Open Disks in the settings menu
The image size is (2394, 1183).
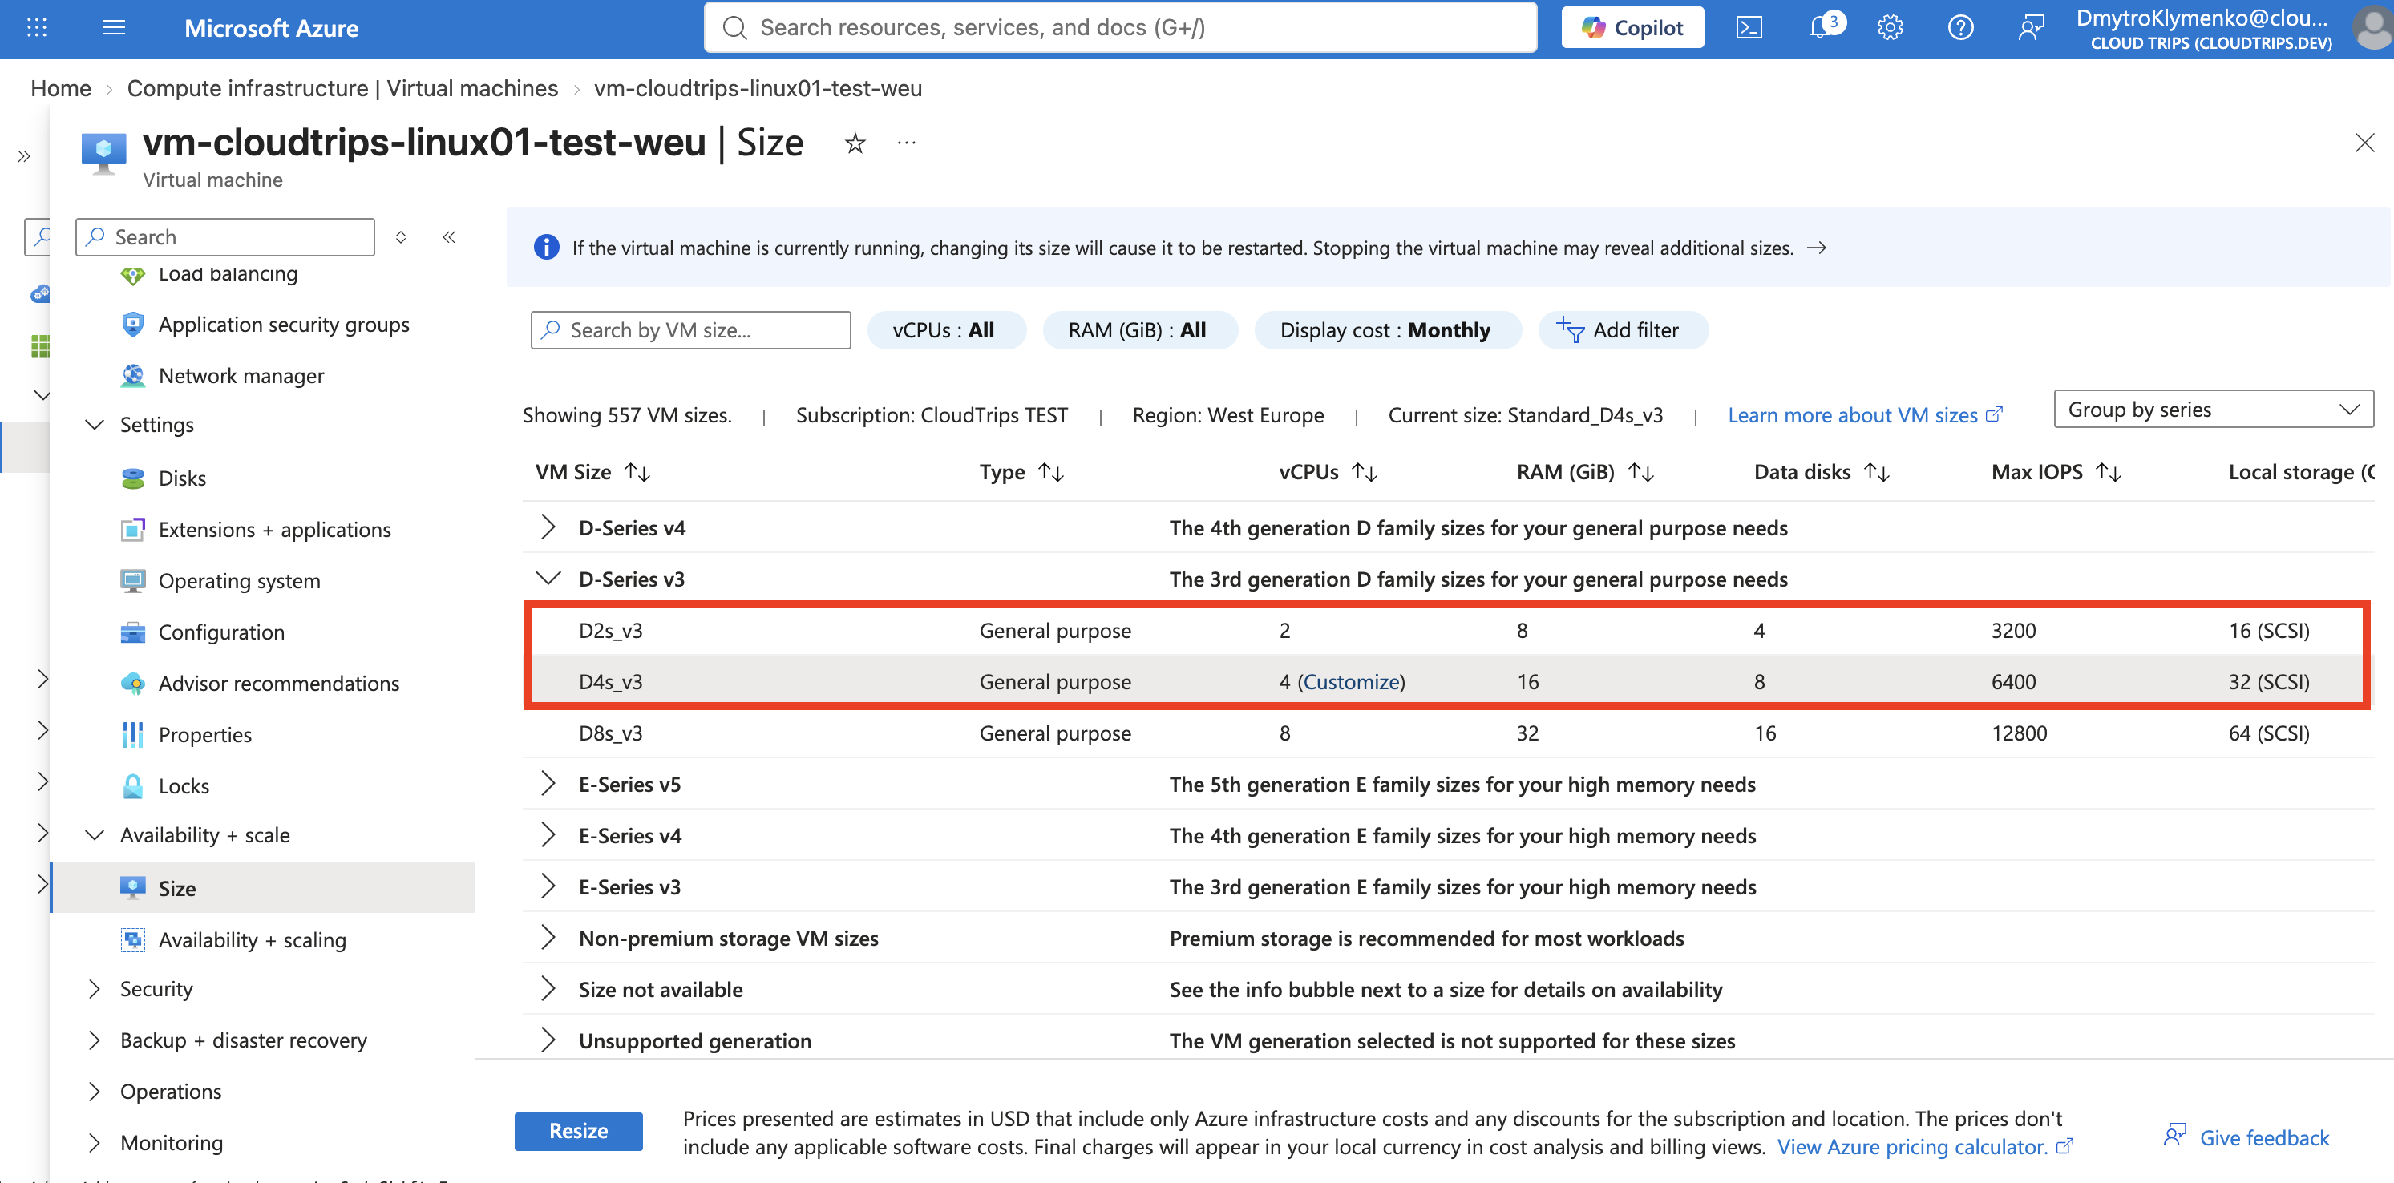coord(182,478)
